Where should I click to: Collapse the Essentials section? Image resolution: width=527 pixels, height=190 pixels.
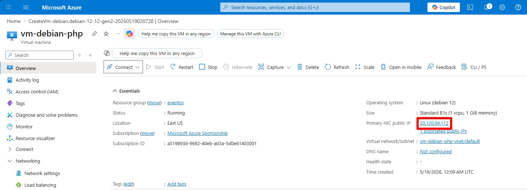[x=126, y=91]
